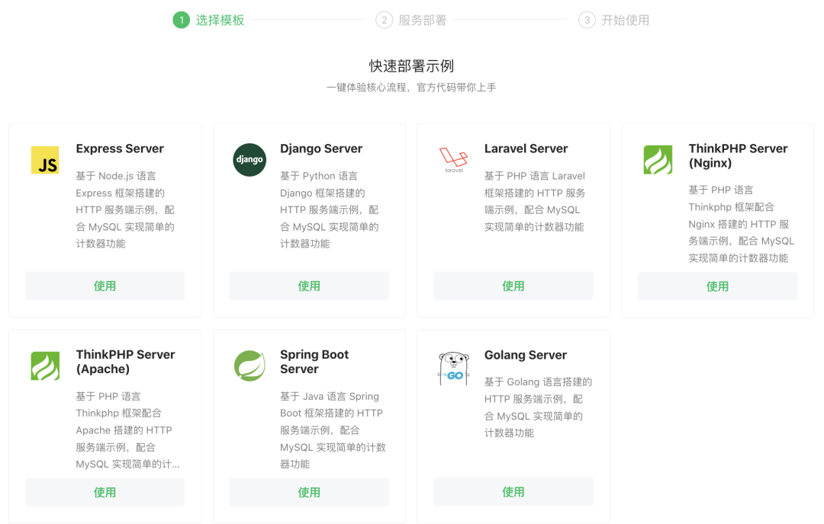824x524 pixels.
Task: Click the Golang Server title text
Action: 526,355
